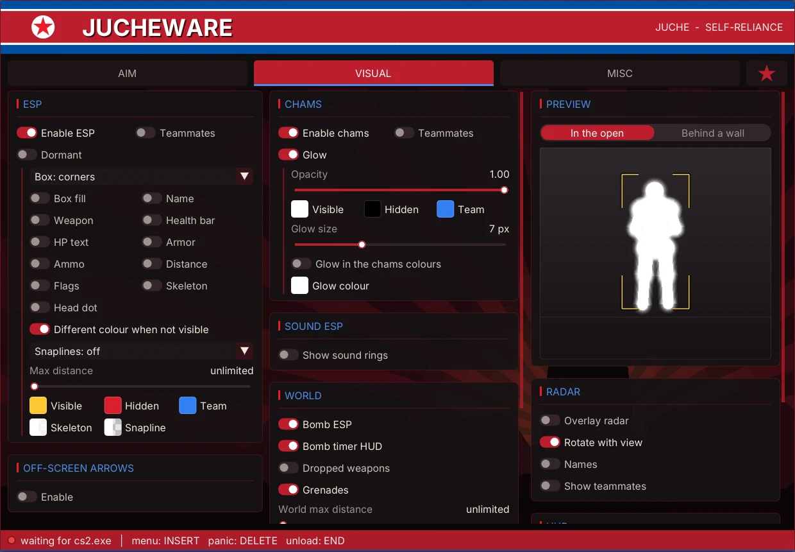Image resolution: width=795 pixels, height=552 pixels.
Task: Turn on Show sound rings
Action: [x=289, y=355]
